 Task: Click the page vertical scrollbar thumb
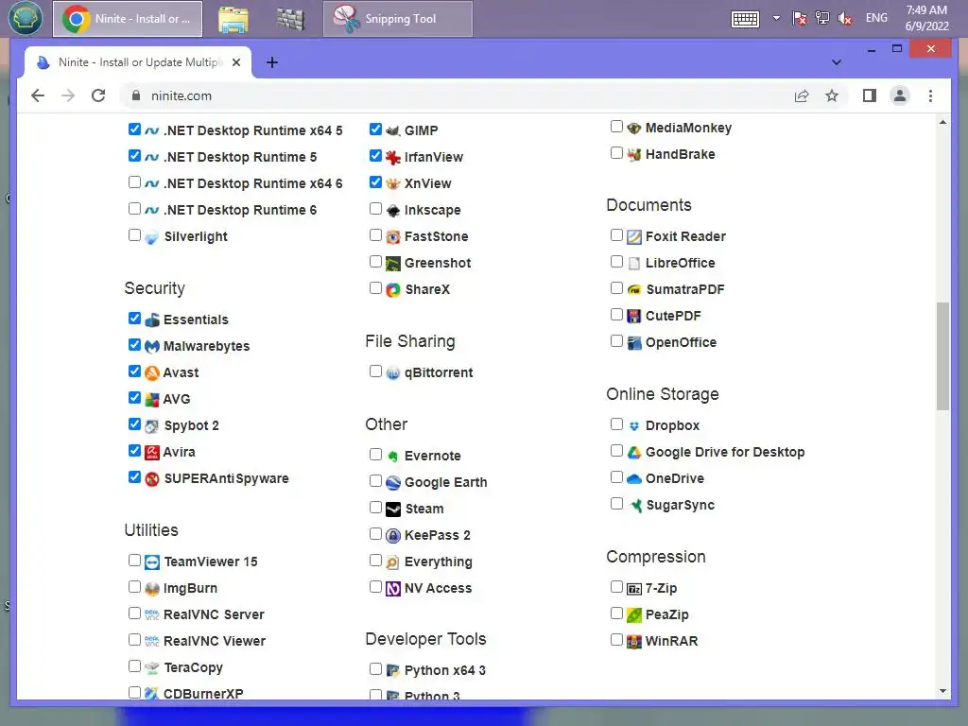click(x=942, y=356)
